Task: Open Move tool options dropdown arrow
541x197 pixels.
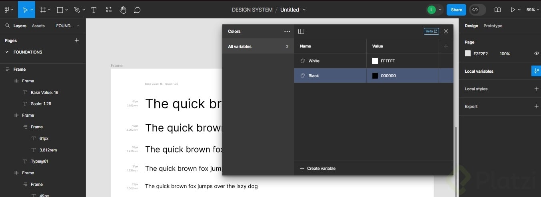Action: tap(32, 10)
